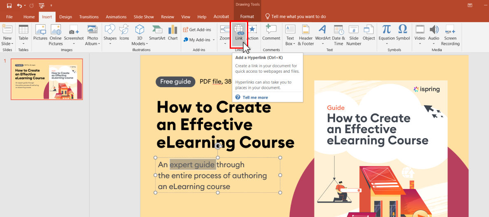Insert a Comment

[x=271, y=33]
